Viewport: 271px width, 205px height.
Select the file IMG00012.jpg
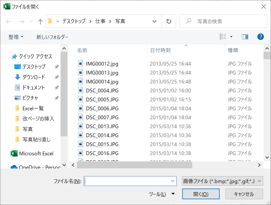point(102,64)
